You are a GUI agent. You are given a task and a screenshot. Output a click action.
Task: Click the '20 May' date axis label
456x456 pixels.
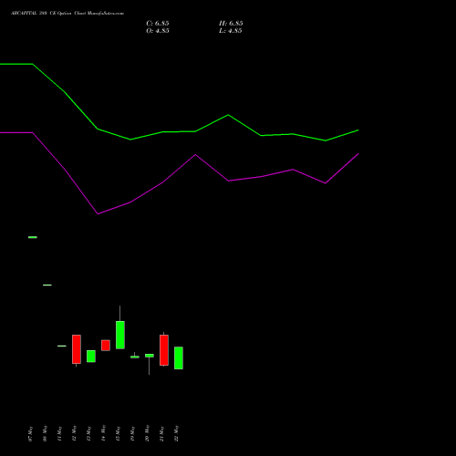(x=147, y=434)
